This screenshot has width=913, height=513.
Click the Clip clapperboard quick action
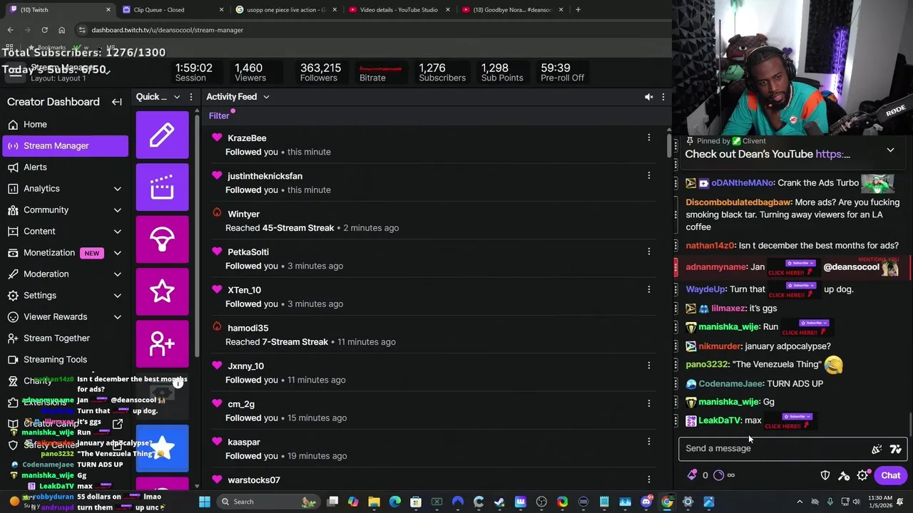coord(163,187)
